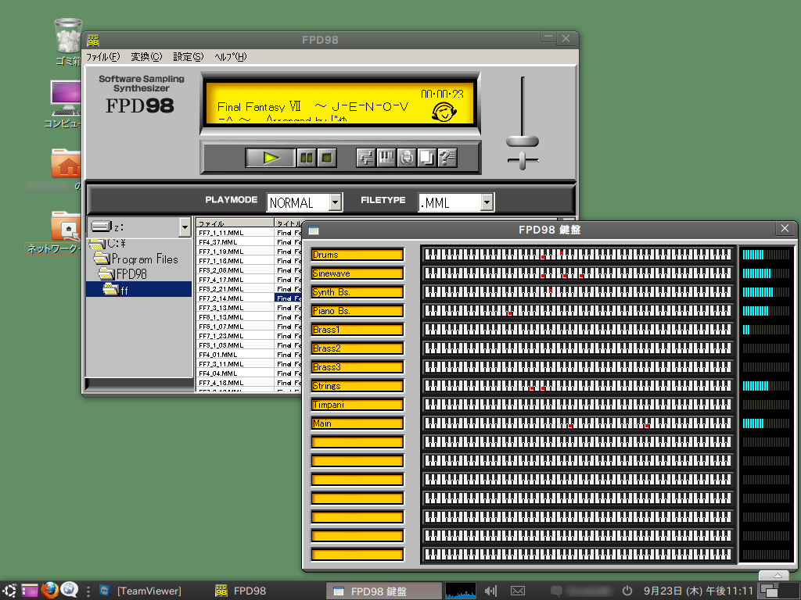Click the power tray icon

pos(627,591)
